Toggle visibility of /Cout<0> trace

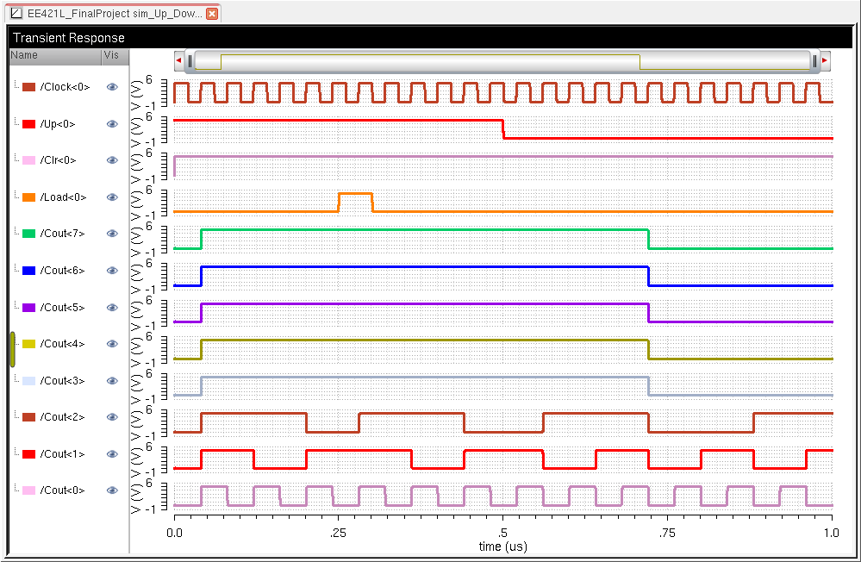click(112, 490)
